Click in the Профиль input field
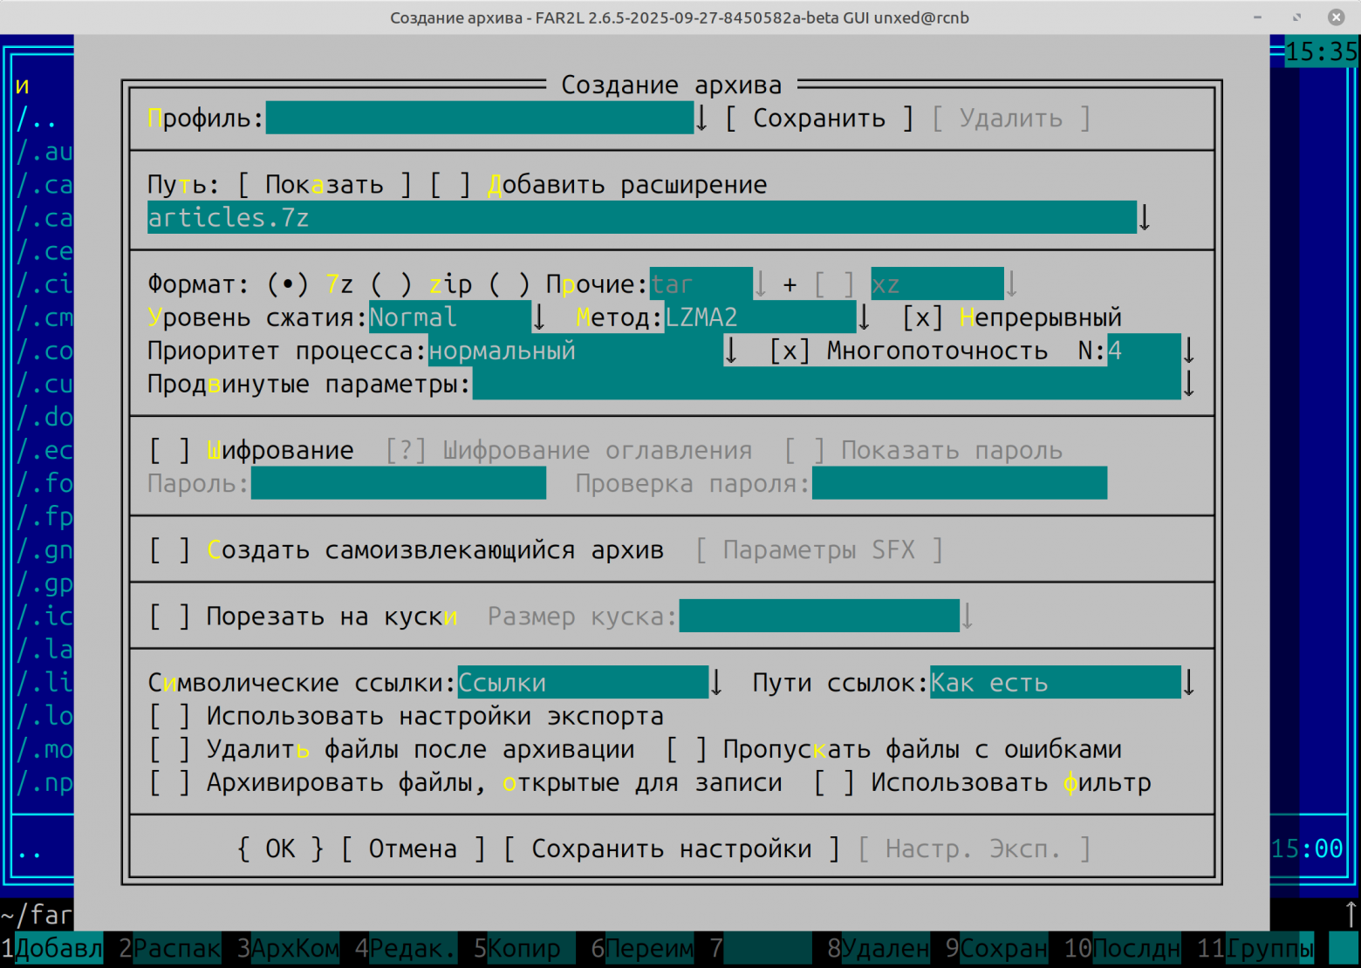 (480, 118)
